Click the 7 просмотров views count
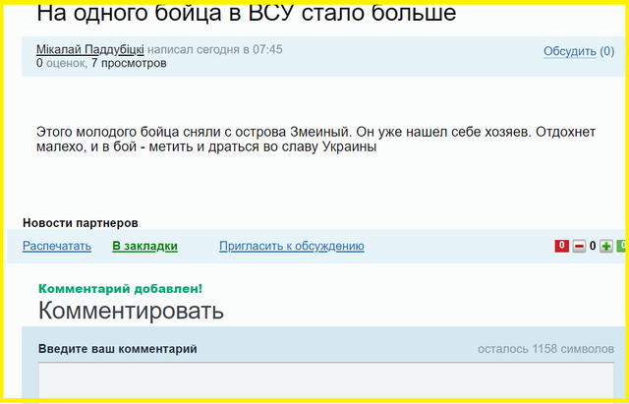Screen dimensions: 629x404 (129, 63)
